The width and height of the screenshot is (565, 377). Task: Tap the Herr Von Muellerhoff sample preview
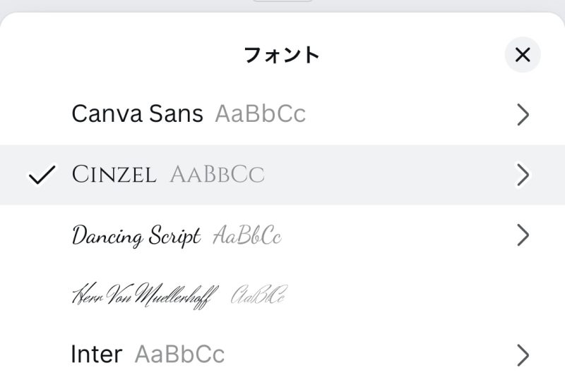(x=258, y=295)
